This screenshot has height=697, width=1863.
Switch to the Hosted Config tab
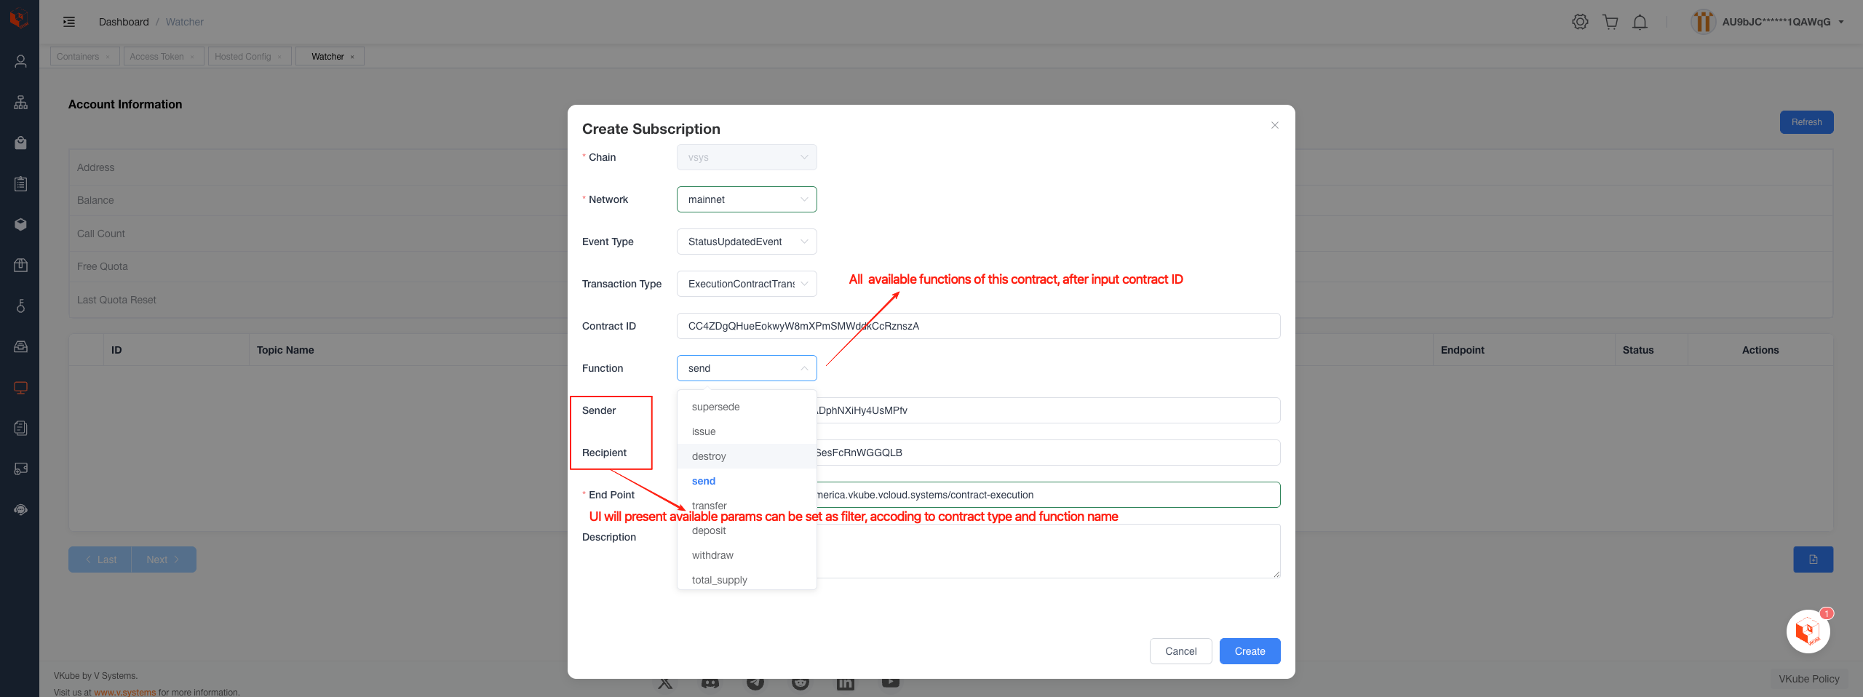(242, 57)
